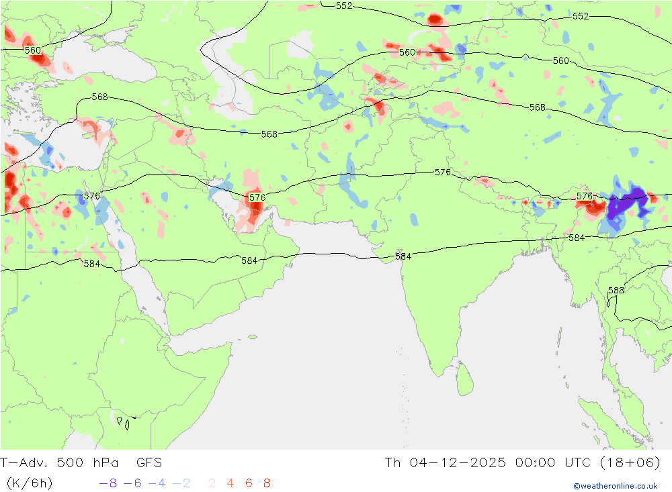Image resolution: width=672 pixels, height=492 pixels.
Task: Click the legend value 6
Action: pos(249,483)
